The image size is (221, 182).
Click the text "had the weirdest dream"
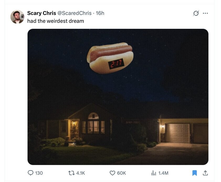click(x=56, y=21)
